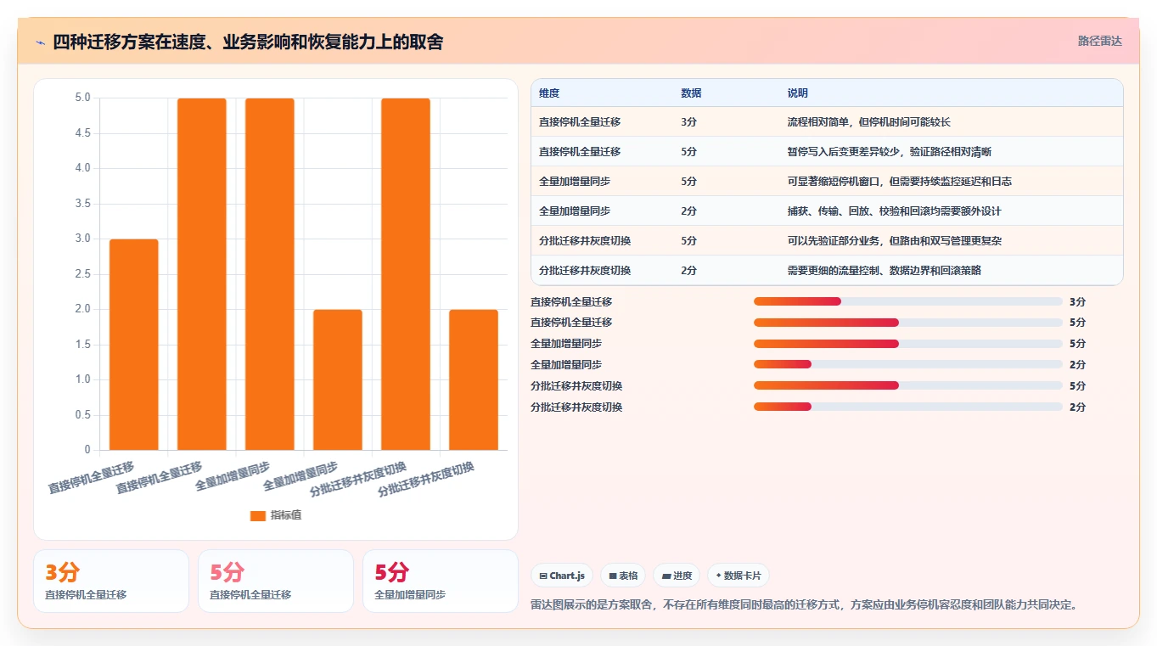This screenshot has width=1157, height=646.
Task: Click the 2分 progress bar for 全量加增量同步
Action: click(908, 365)
